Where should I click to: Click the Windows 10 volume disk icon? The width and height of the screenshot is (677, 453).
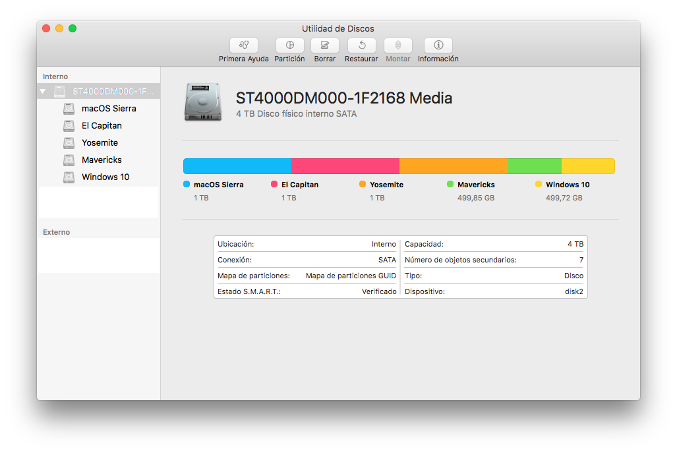[x=69, y=177]
